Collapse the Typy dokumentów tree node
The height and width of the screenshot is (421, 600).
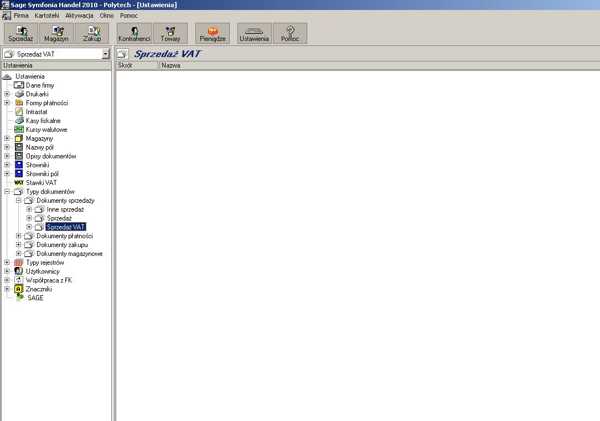[7, 192]
